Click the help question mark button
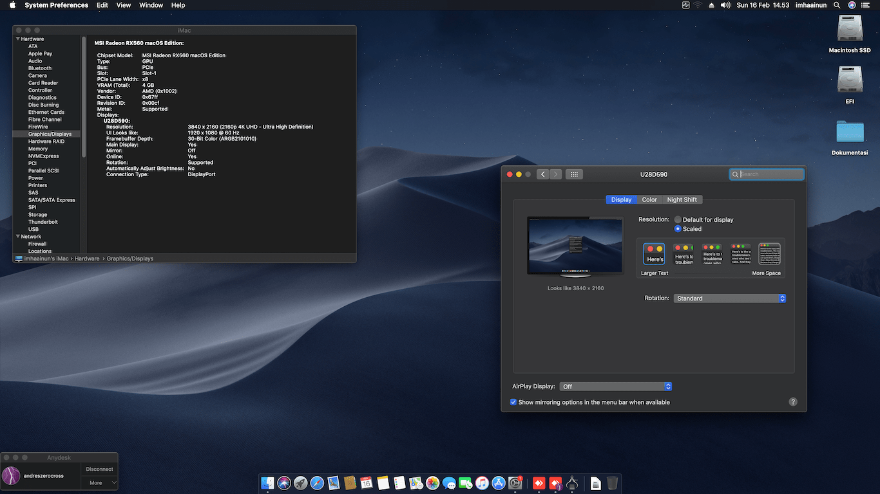Image resolution: width=880 pixels, height=494 pixels. [x=793, y=402]
